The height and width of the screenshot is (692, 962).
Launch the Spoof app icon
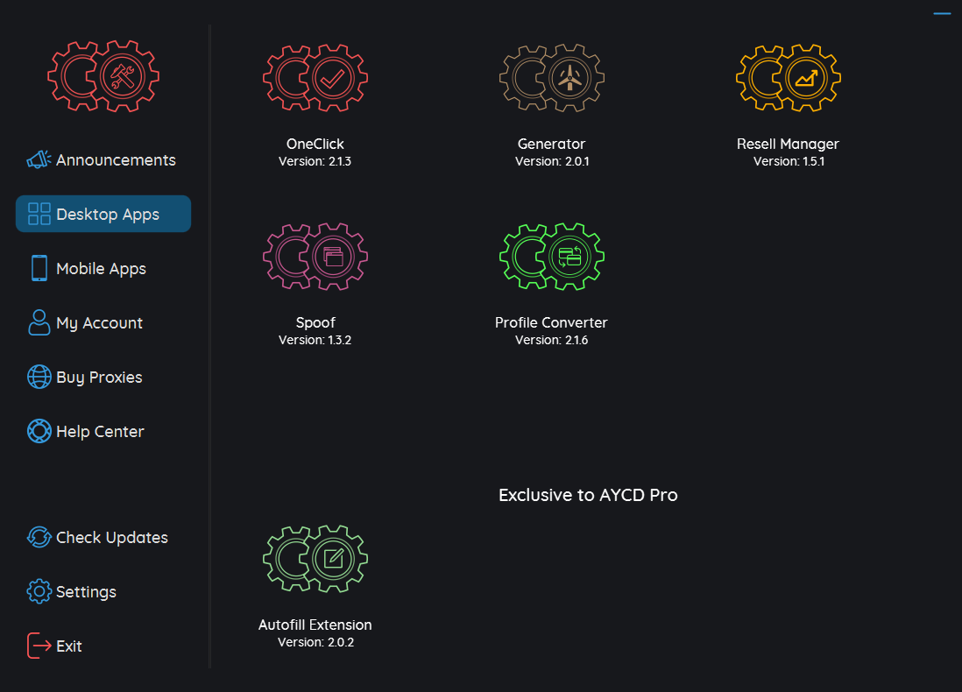pyautogui.click(x=315, y=258)
